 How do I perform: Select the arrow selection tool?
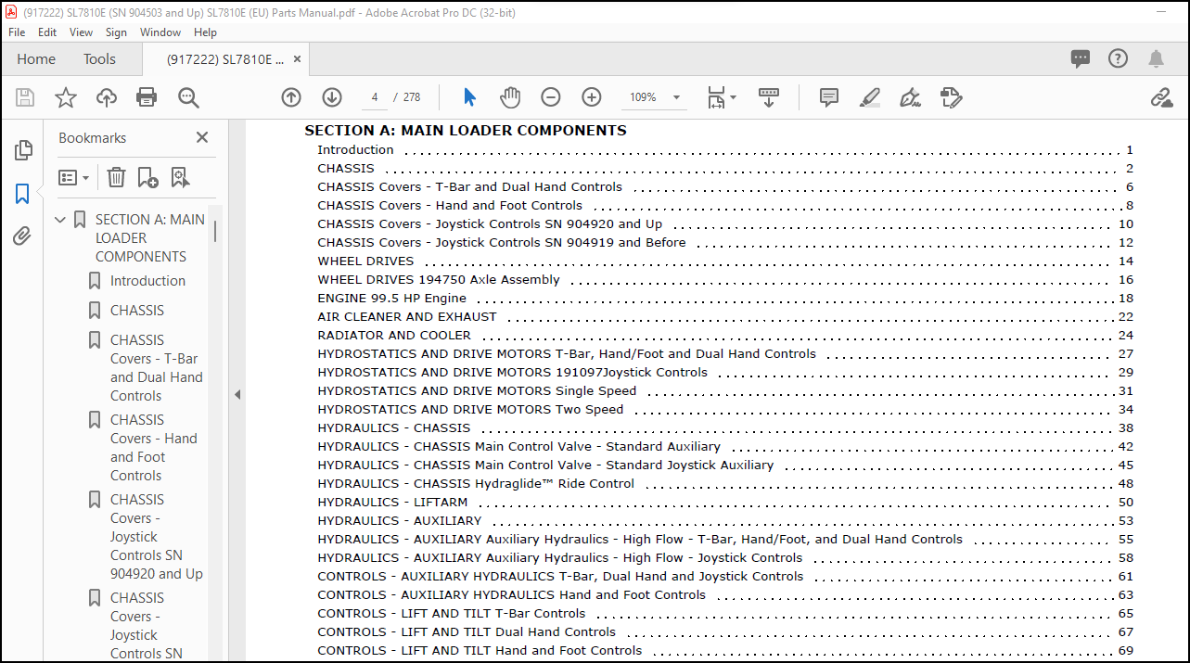click(x=469, y=97)
